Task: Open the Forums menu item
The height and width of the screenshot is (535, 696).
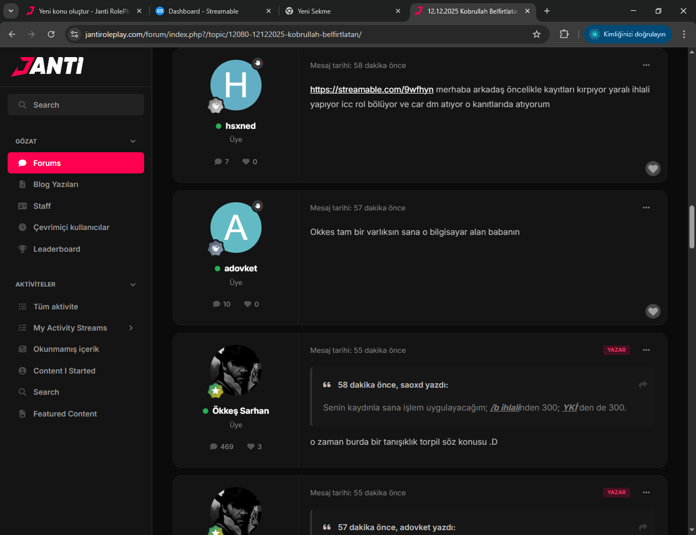Action: [76, 163]
